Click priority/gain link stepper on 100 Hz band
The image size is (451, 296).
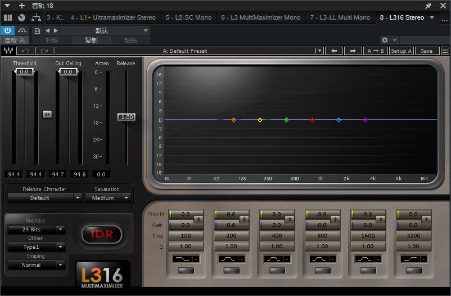199,220
